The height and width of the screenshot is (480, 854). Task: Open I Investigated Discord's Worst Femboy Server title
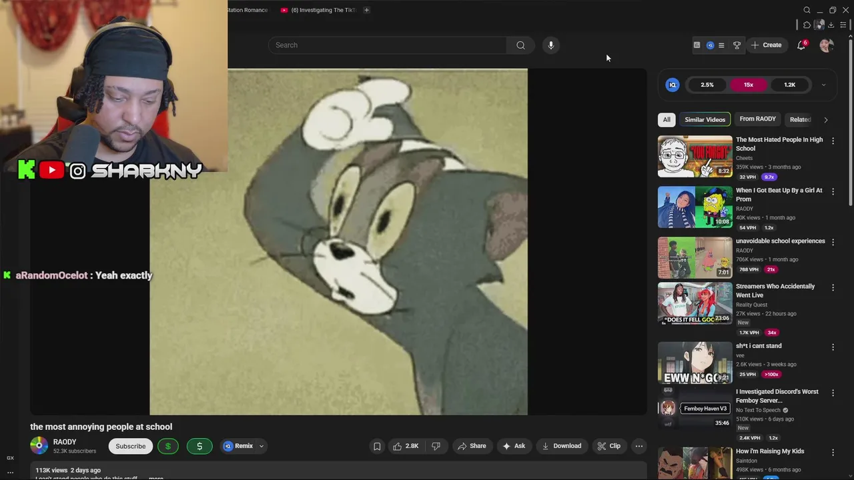(777, 396)
